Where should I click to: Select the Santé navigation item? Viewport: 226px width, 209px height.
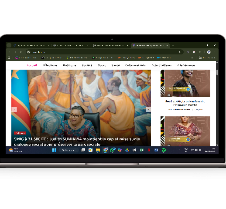[116, 65]
